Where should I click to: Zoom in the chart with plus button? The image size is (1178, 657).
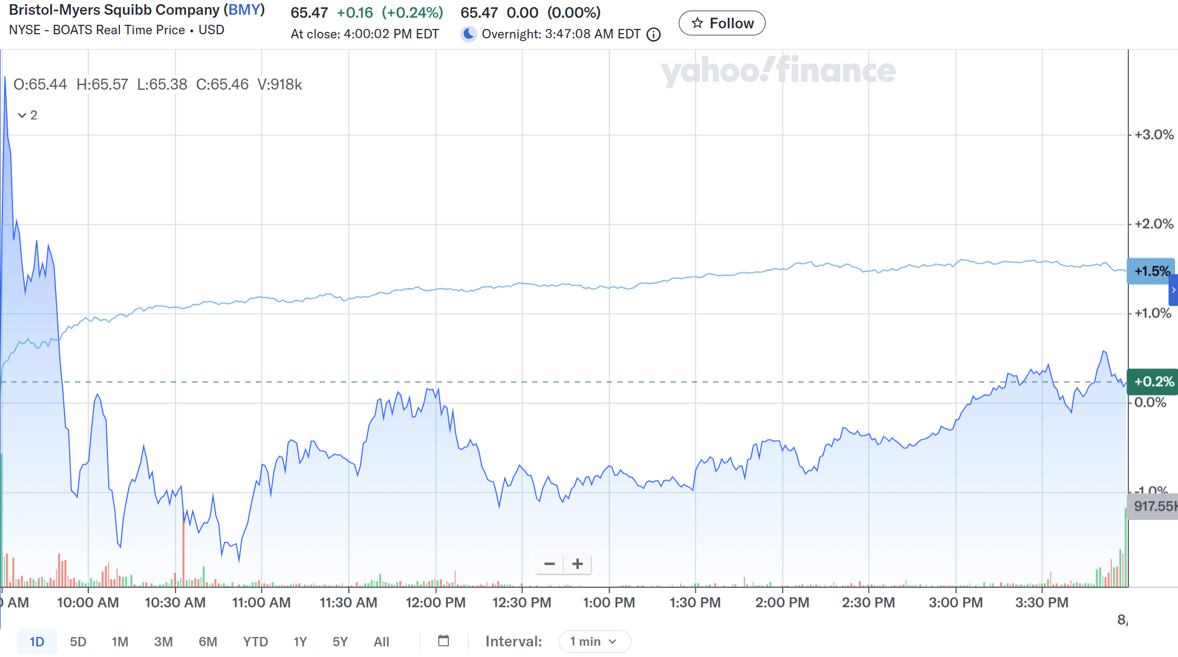coord(578,564)
